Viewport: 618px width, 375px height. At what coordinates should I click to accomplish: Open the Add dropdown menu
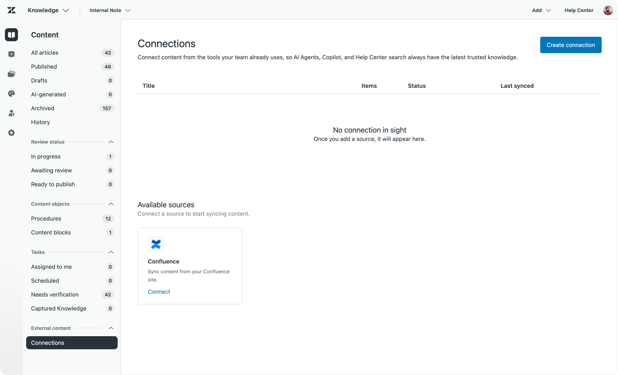pos(541,10)
